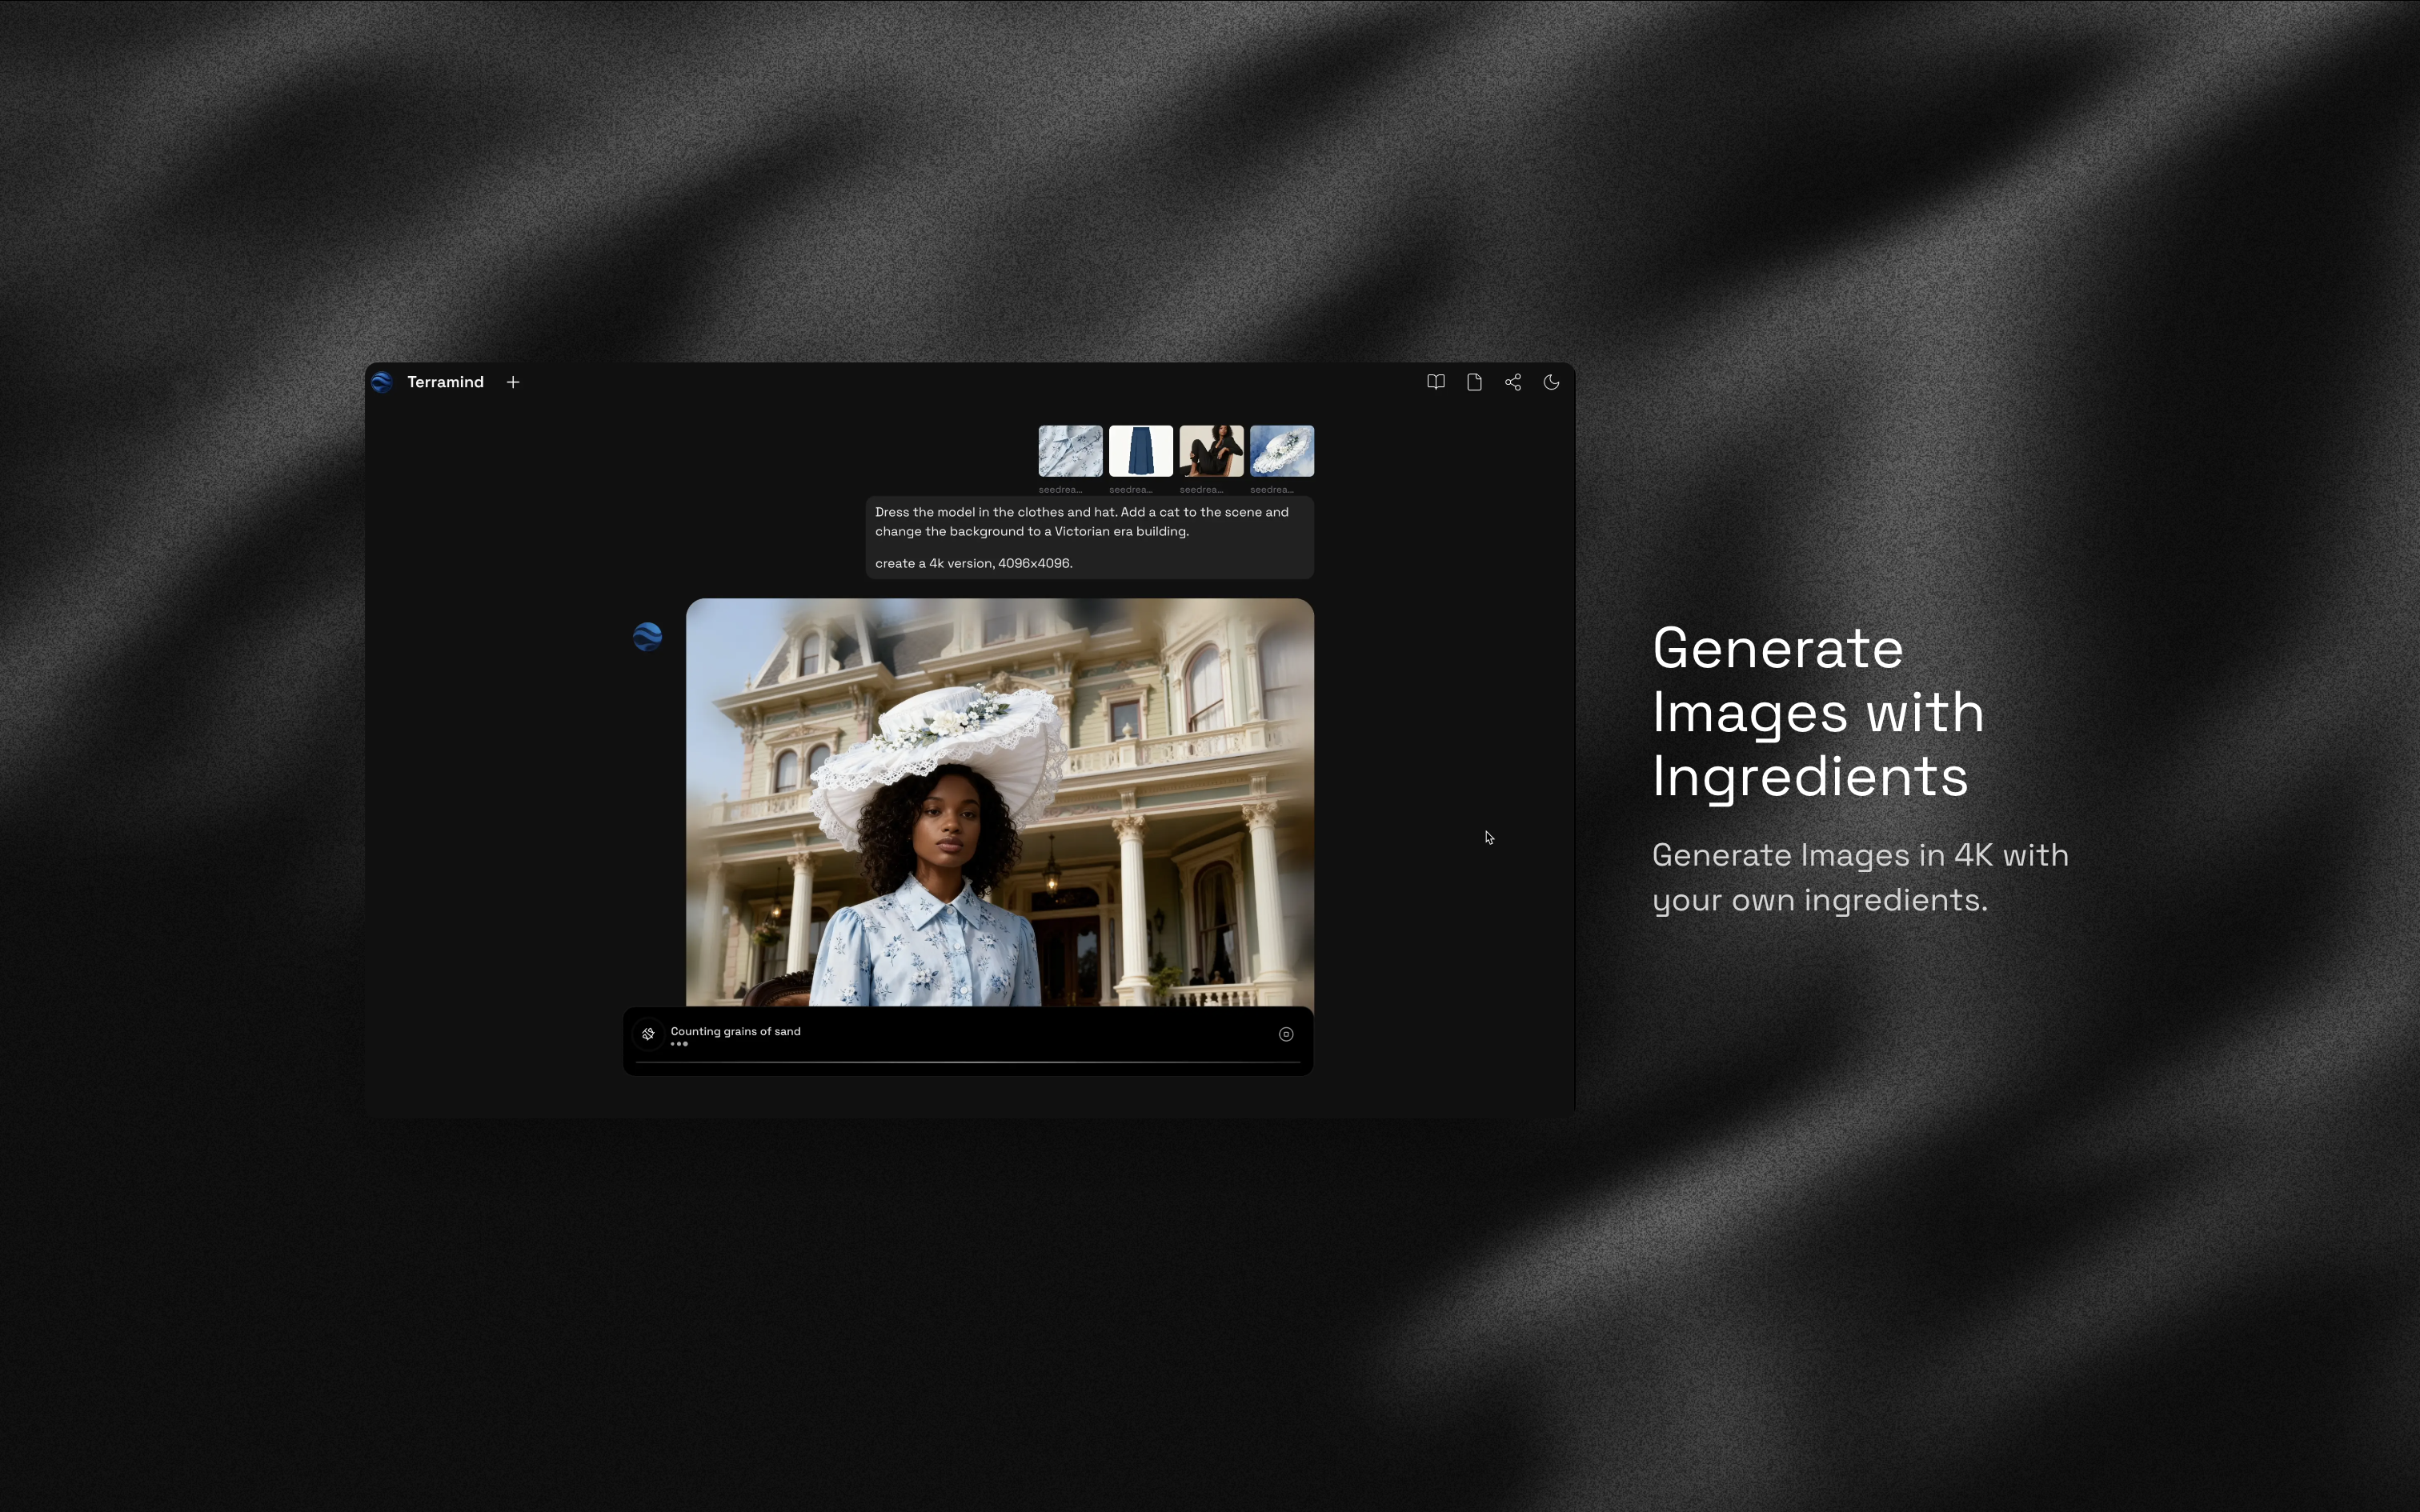The height and width of the screenshot is (1512, 2420).
Task: Open the book library icon
Action: click(1435, 382)
